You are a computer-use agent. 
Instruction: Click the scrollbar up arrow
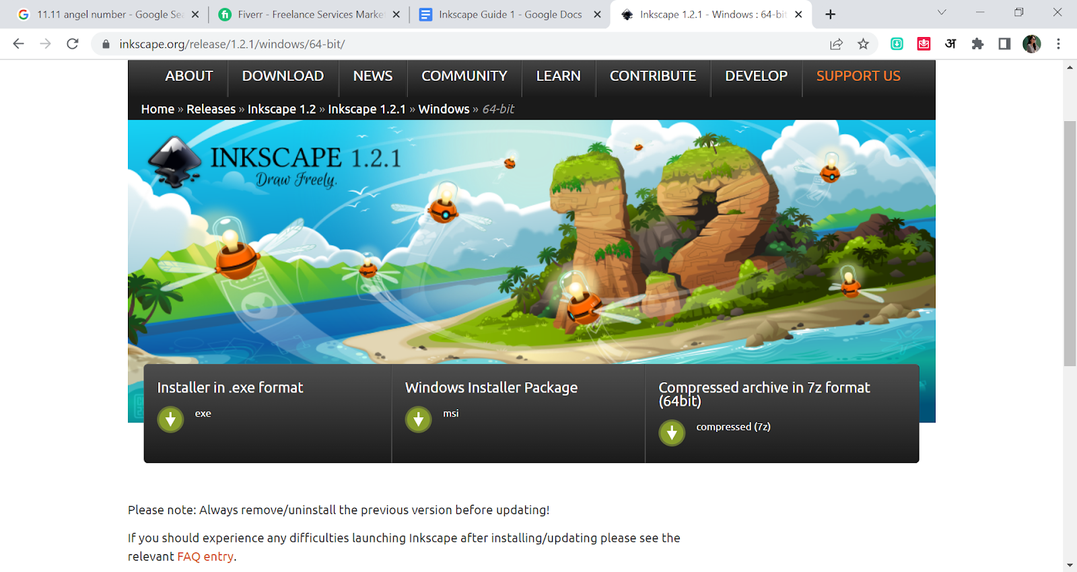click(x=1070, y=67)
